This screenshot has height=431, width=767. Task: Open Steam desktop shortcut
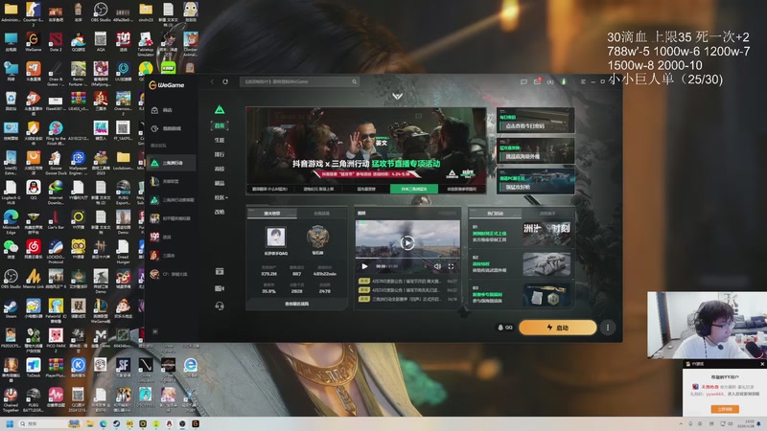point(11,308)
